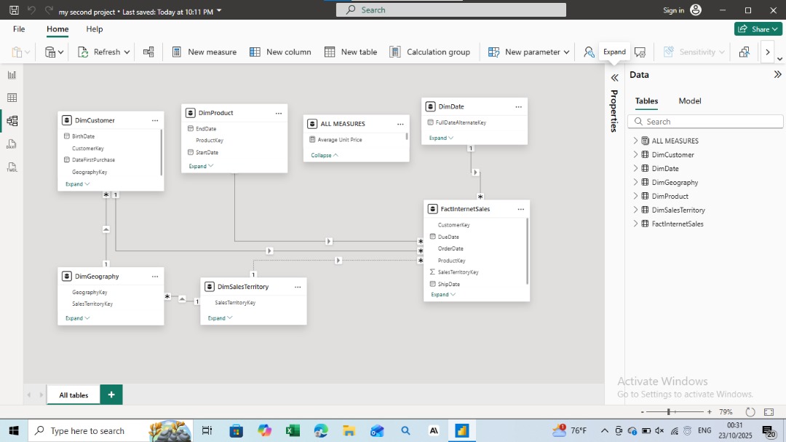Switch to Model tab in Data pane

tap(690, 100)
